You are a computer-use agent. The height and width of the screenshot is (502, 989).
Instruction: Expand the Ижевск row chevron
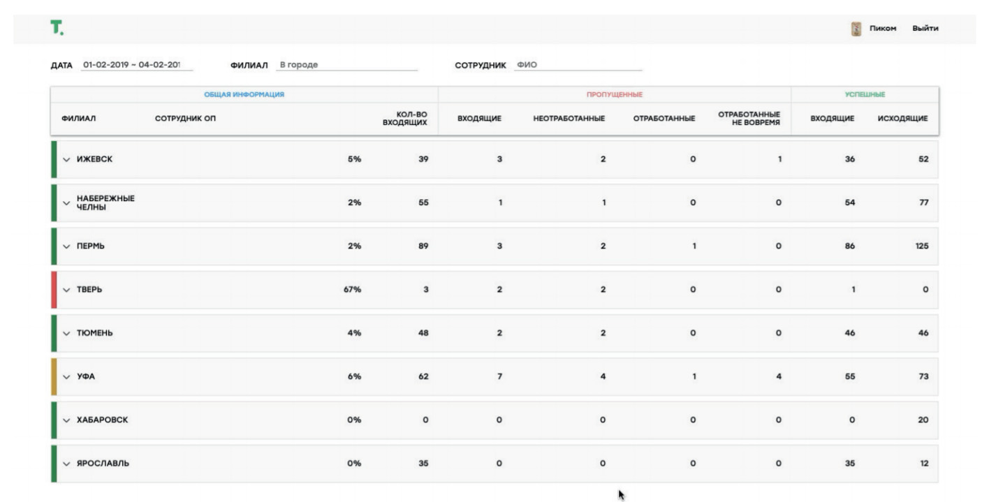66,159
